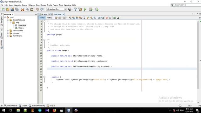Open the Search Results window button

point(11,106)
